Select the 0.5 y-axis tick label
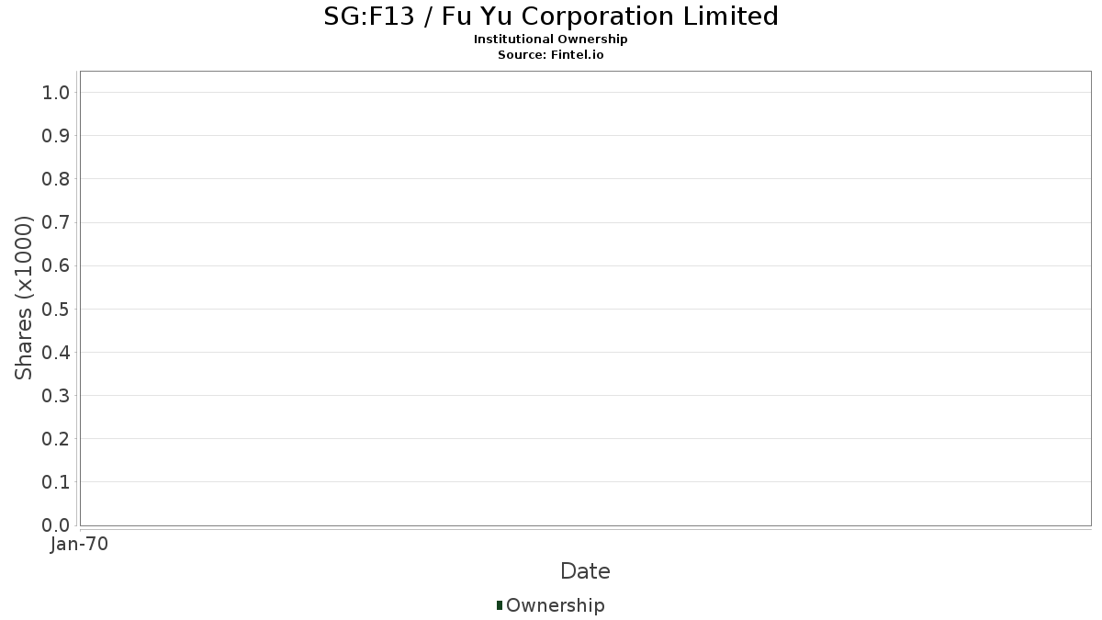Viewport: 1102px width, 620px height. coord(56,309)
